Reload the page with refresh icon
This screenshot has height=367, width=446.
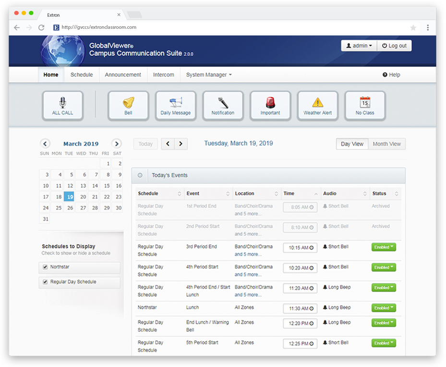tap(41, 27)
